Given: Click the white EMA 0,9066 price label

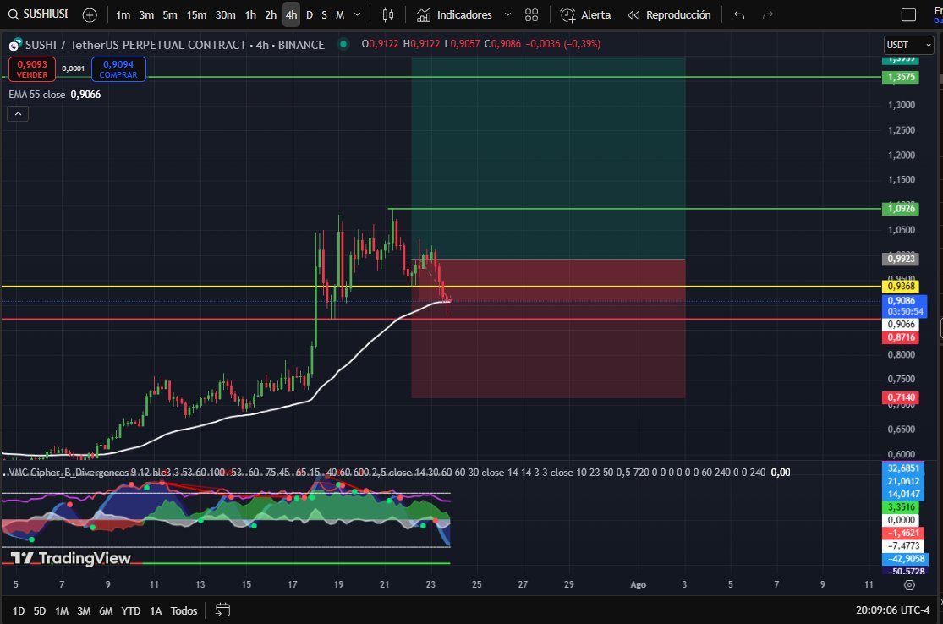Looking at the screenshot, I should pos(901,325).
